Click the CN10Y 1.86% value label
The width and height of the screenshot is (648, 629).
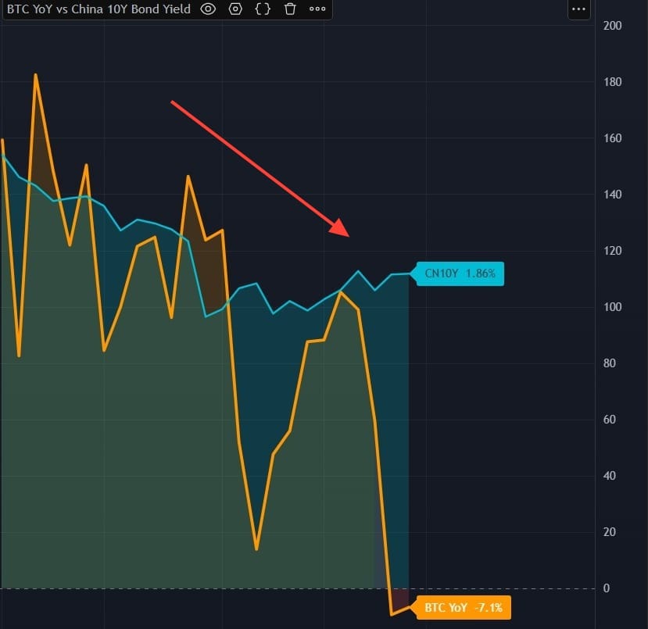point(460,274)
